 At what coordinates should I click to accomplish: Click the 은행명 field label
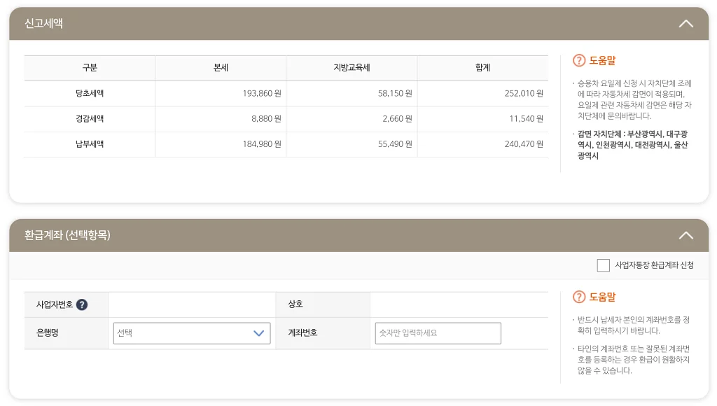(x=48, y=332)
